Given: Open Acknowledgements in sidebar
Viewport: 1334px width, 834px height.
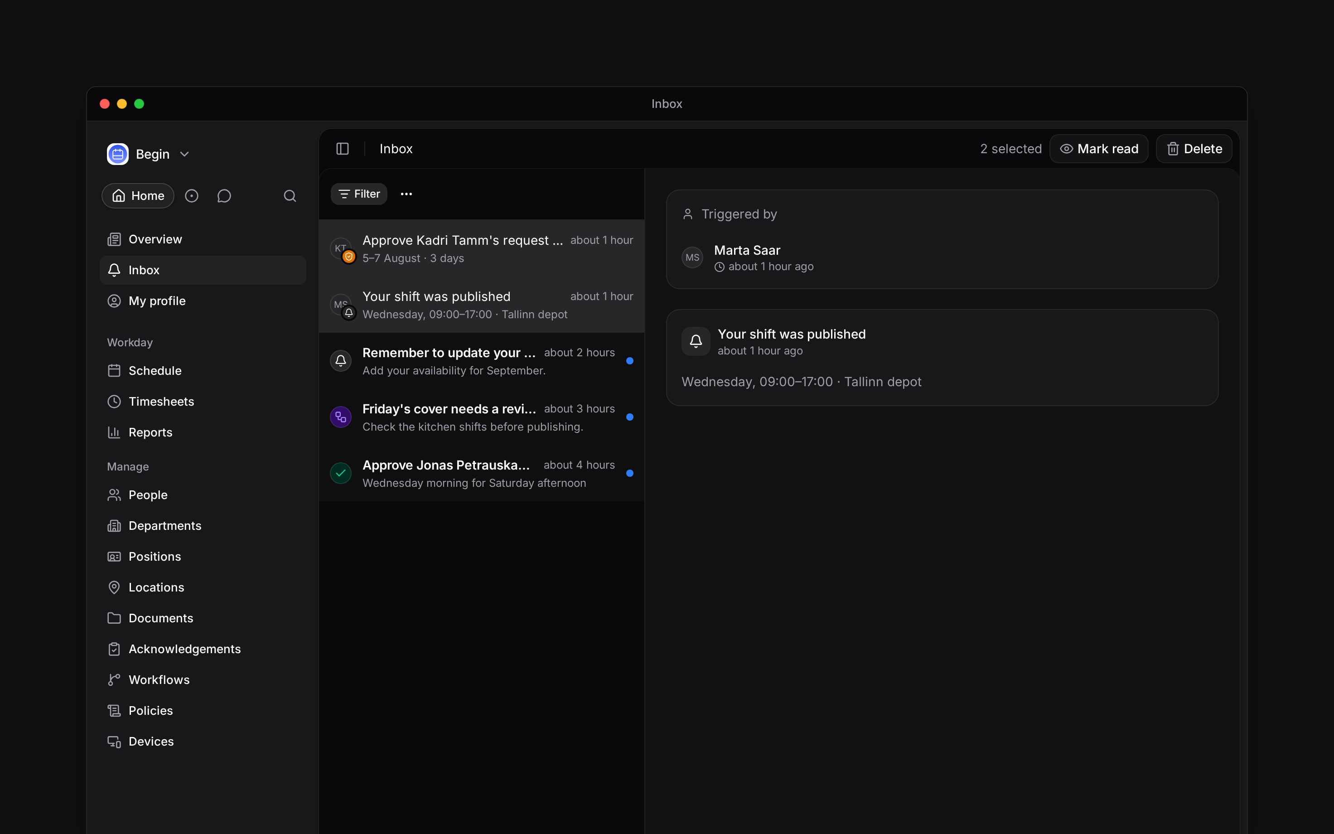Looking at the screenshot, I should point(203,649).
